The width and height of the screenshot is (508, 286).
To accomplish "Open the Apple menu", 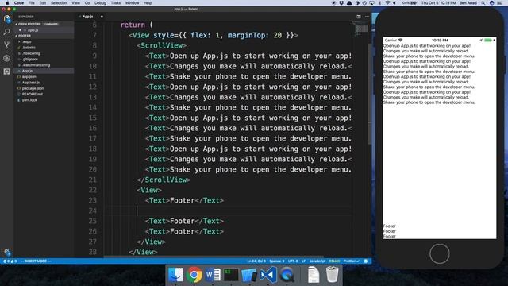I will (x=7, y=3).
